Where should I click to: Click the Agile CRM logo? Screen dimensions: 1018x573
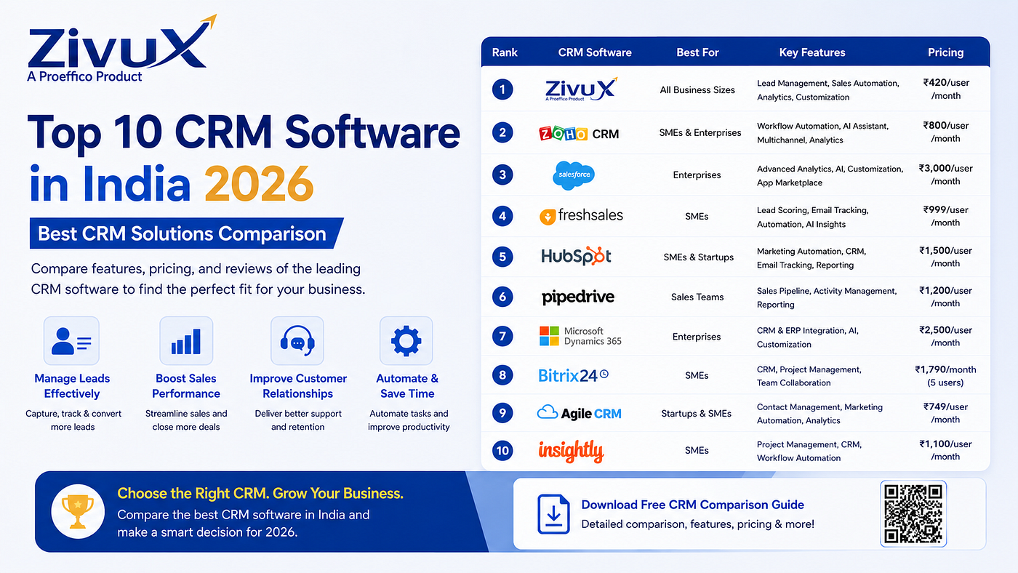click(x=579, y=413)
